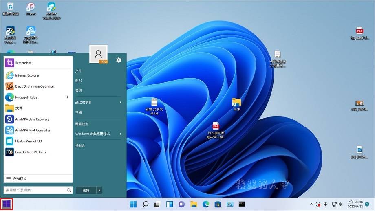This screenshot has width=375, height=211.
Task: Show hidden tray icons chevron
Action: pos(311,204)
